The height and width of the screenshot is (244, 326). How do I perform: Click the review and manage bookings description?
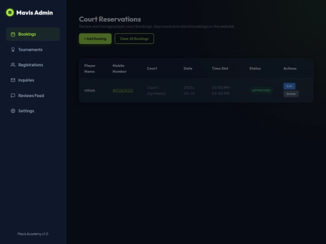tap(156, 27)
